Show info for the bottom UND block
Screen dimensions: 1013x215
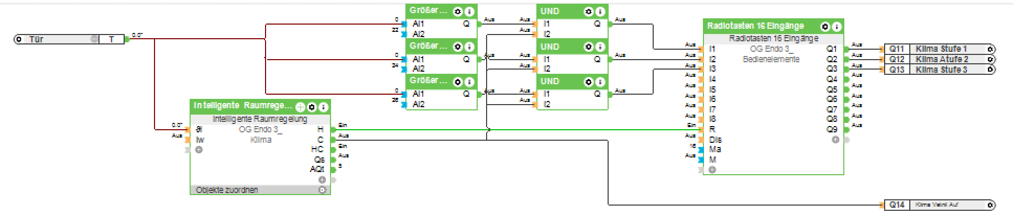[x=600, y=82]
